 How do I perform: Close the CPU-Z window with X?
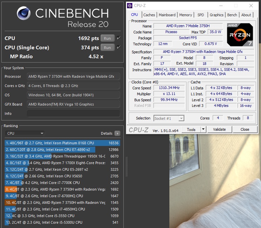pyautogui.click(x=251, y=6)
